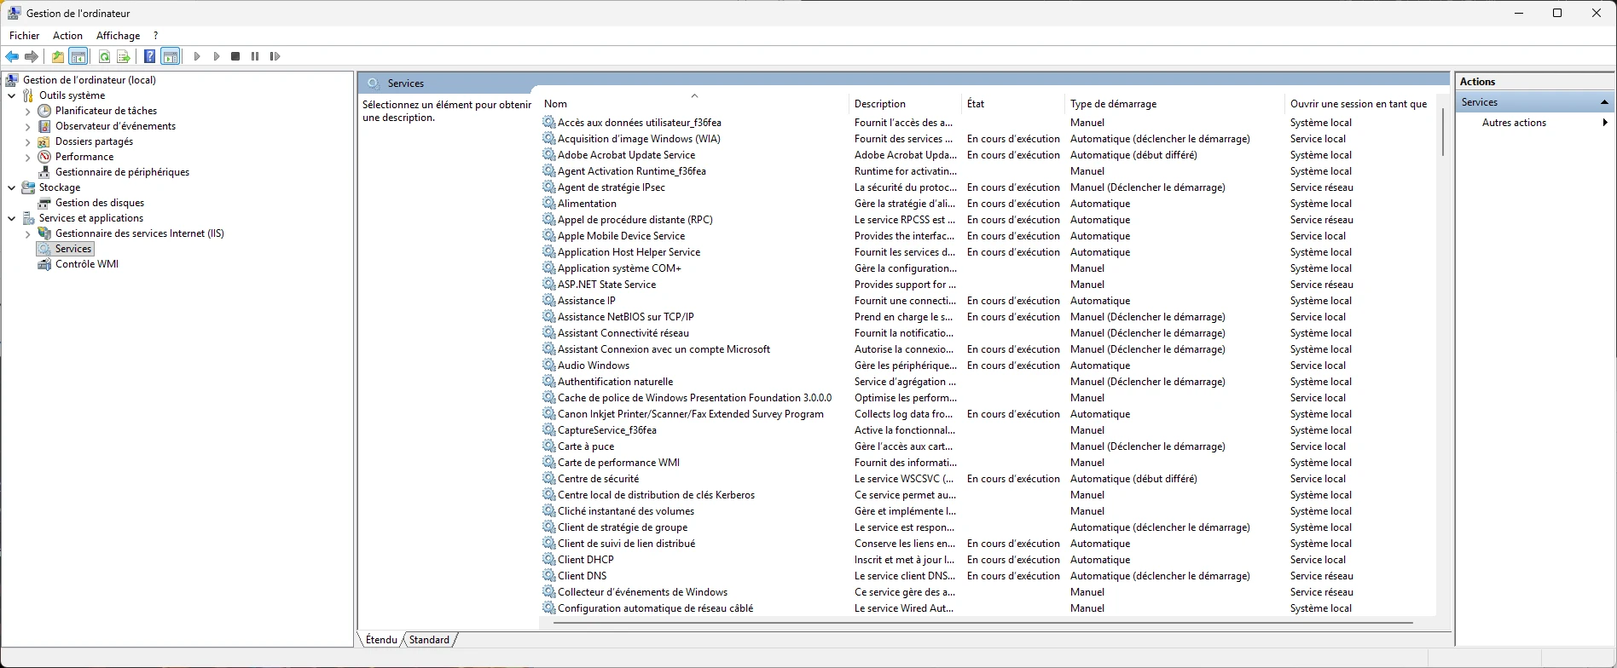Select the Performance node
1617x668 pixels.
[x=84, y=157]
